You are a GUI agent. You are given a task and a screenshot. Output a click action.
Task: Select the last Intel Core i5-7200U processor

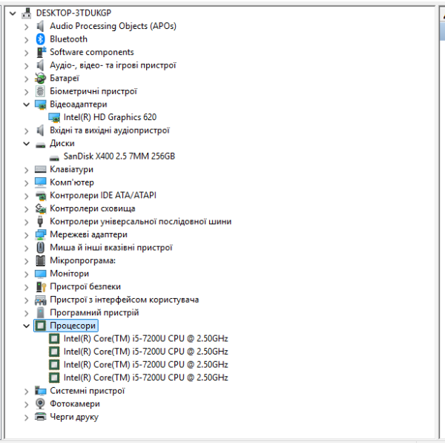pos(146,378)
